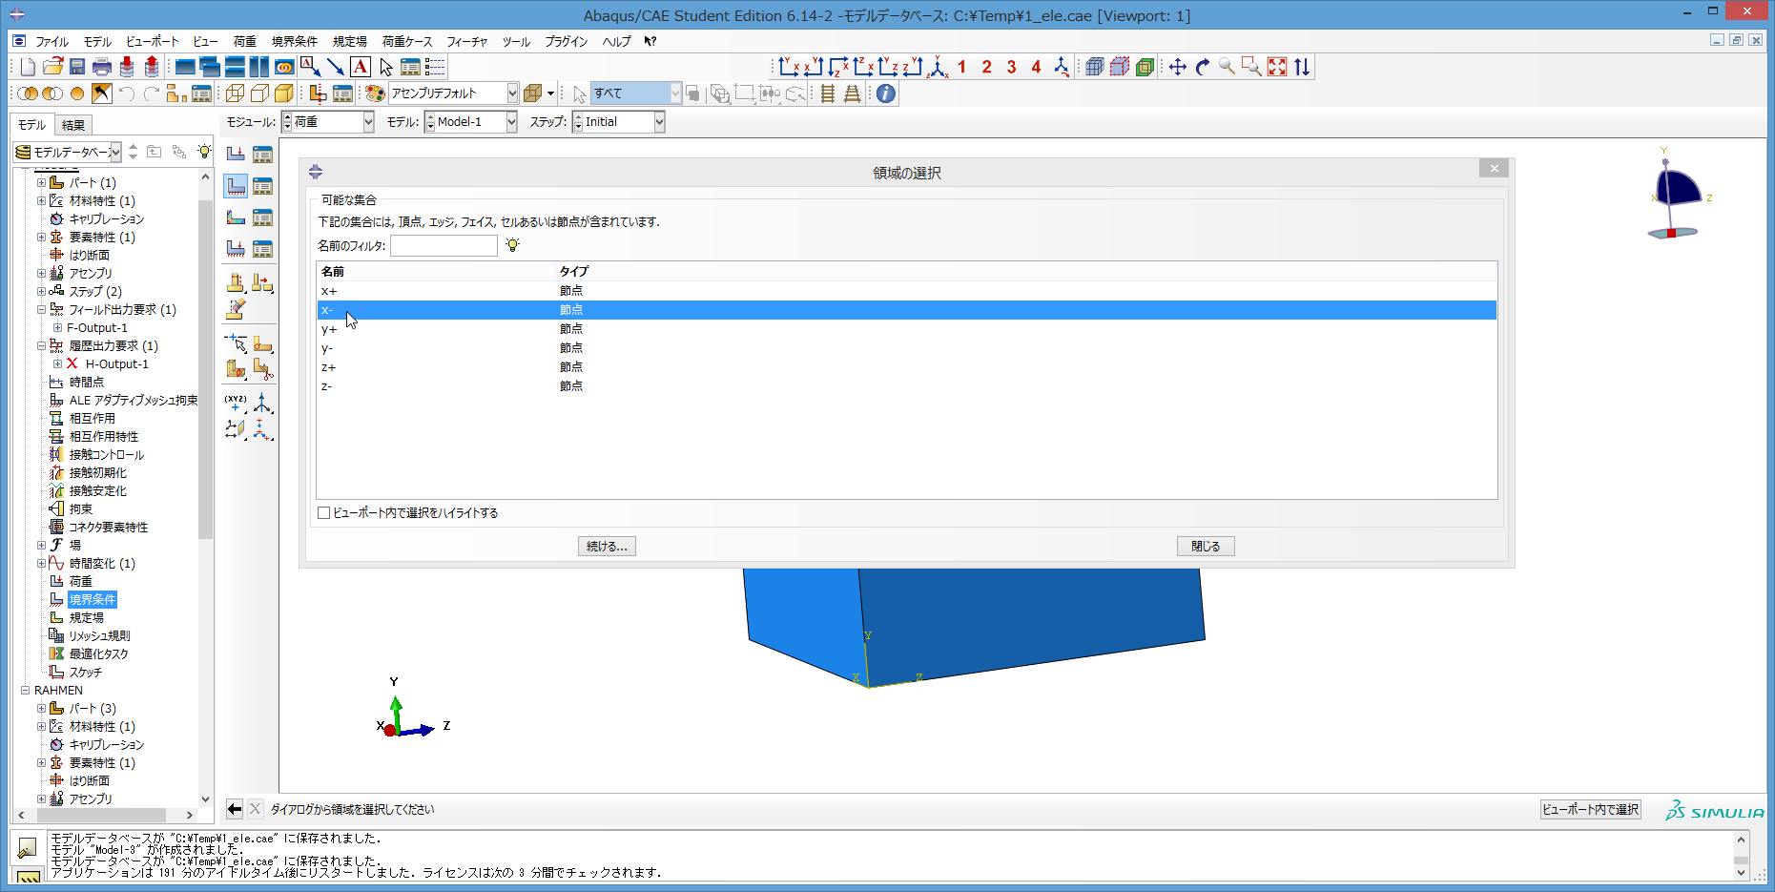Open the アセンブリデフォルト color dropdown

click(x=453, y=93)
